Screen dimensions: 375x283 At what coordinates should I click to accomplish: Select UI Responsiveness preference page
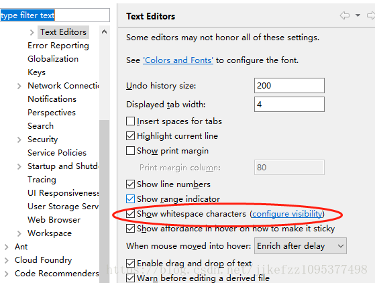tap(63, 193)
